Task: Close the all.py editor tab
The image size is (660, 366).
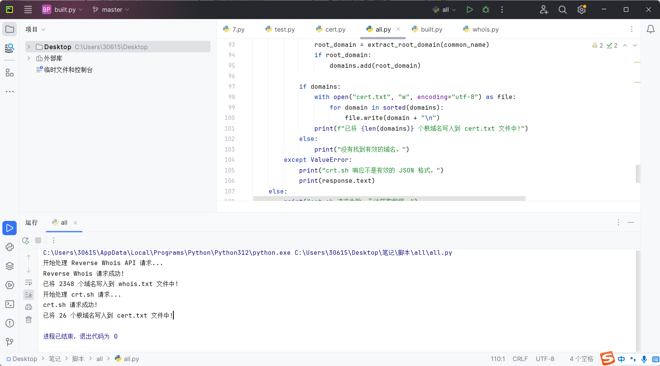Action: [x=398, y=29]
